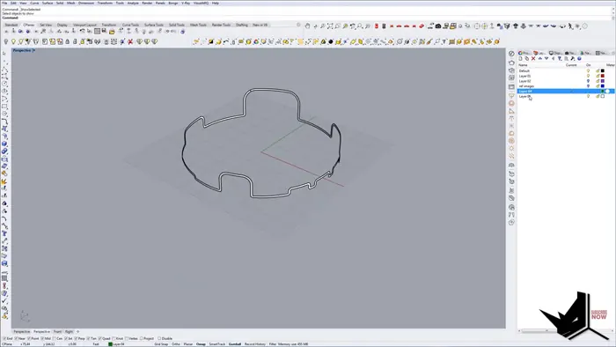The image size is (616, 347).
Task: Open the Help menu
Action: tap(216, 3)
